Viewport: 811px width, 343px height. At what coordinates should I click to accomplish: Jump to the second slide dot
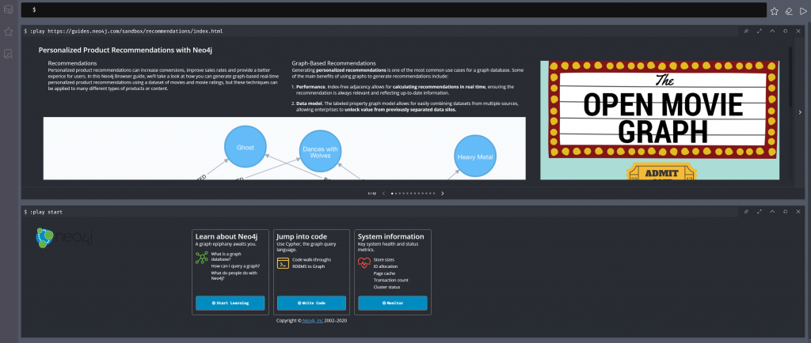[396, 194]
